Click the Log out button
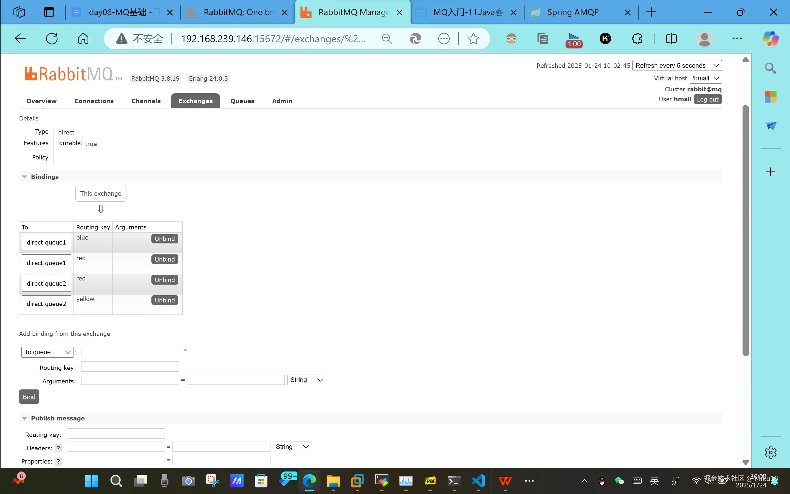 707,99
